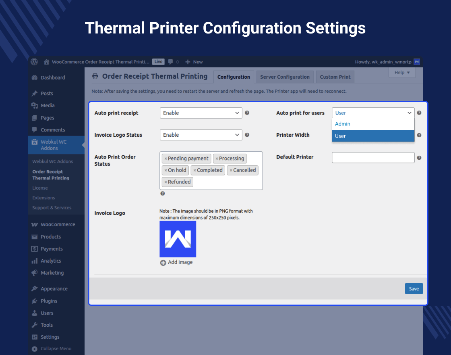
Task: Switch to the Configuration tab
Action: pos(234,77)
